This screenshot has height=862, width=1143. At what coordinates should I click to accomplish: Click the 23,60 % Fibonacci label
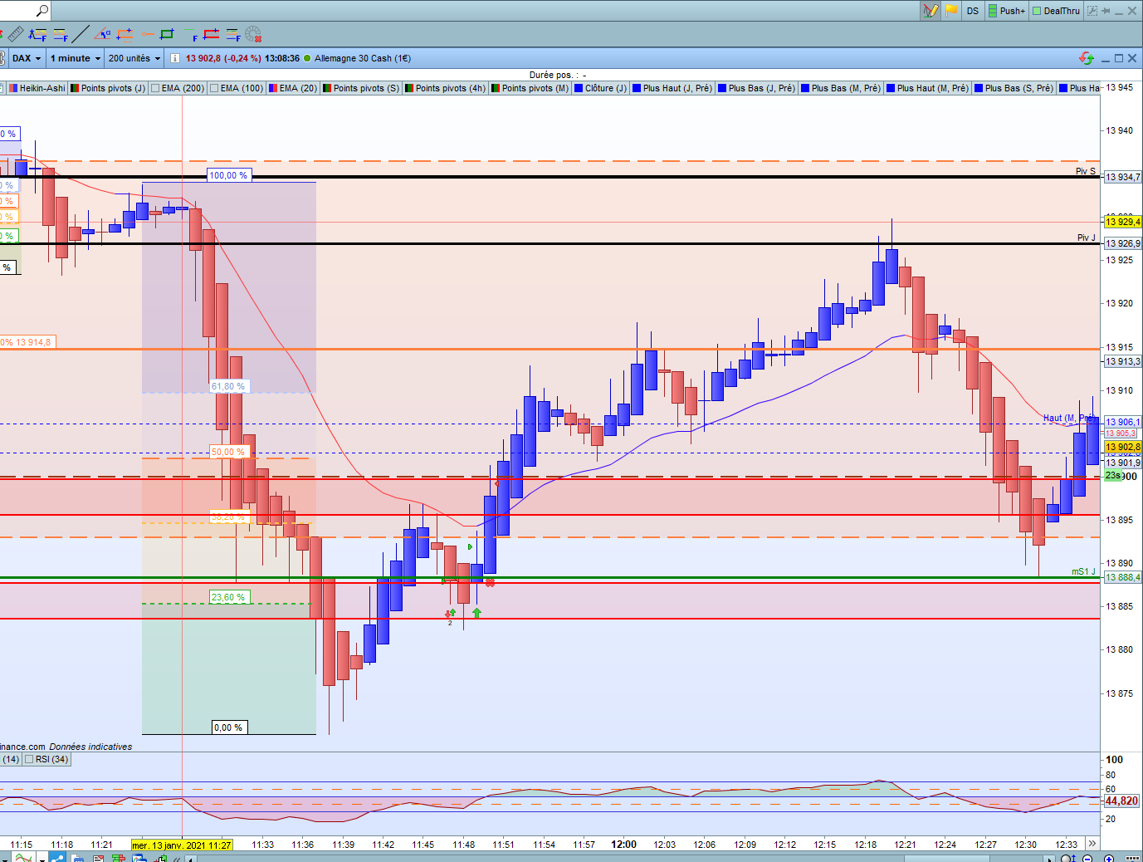[x=228, y=597]
